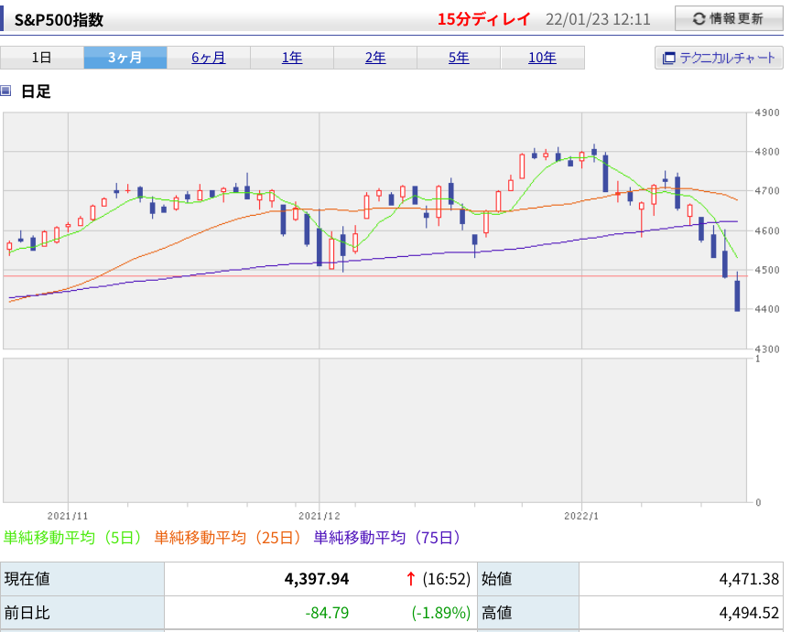Click the current value 4,397.94
Screen dimensions: 791x632
pyautogui.click(x=316, y=579)
